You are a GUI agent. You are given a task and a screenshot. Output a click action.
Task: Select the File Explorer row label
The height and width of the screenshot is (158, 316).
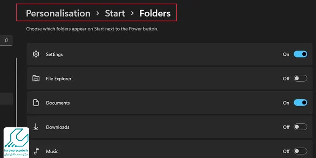click(x=58, y=79)
